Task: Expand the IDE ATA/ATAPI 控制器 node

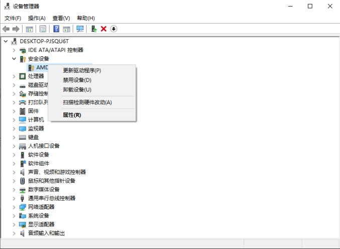Action: (x=14, y=50)
